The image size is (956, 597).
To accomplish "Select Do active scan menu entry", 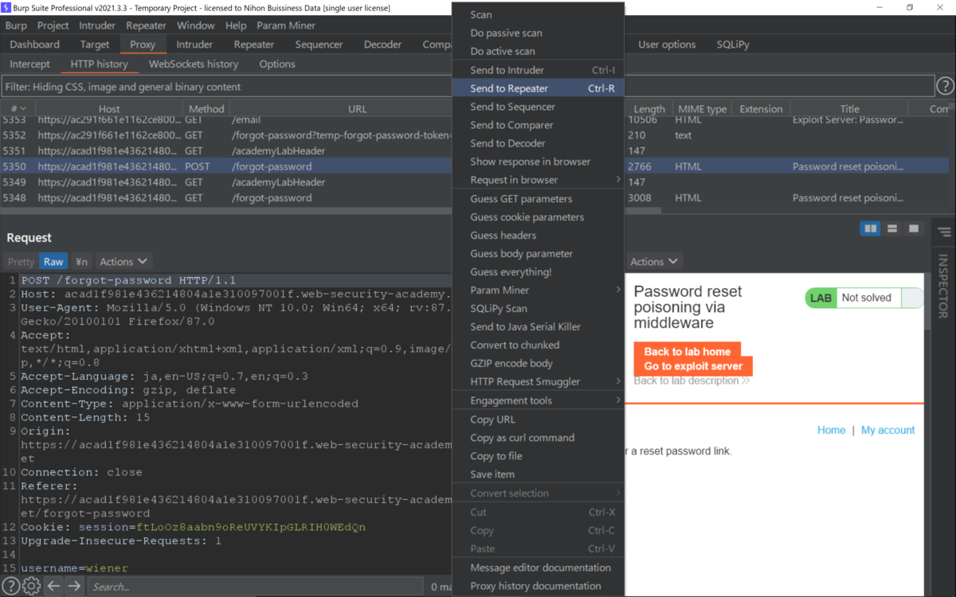I will (x=538, y=51).
